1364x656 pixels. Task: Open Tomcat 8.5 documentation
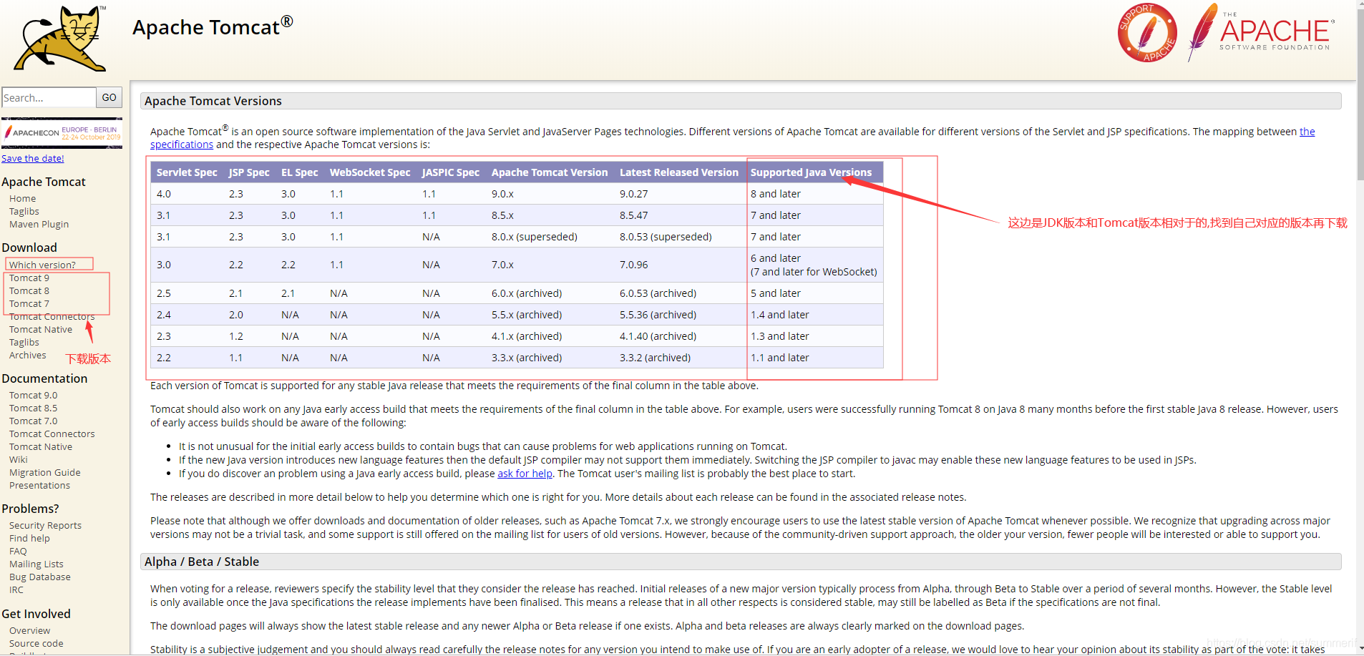[34, 408]
